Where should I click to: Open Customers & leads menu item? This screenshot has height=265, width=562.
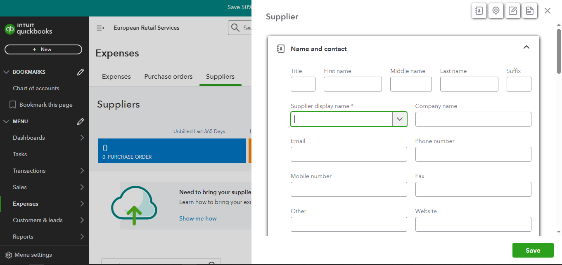(38, 220)
